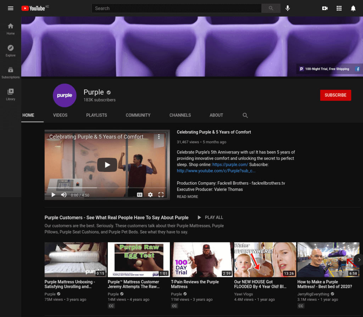The width and height of the screenshot is (363, 317).
Task: Click title 'Purple Mattress Customer Jeremy Attempts'
Action: pos(134,284)
